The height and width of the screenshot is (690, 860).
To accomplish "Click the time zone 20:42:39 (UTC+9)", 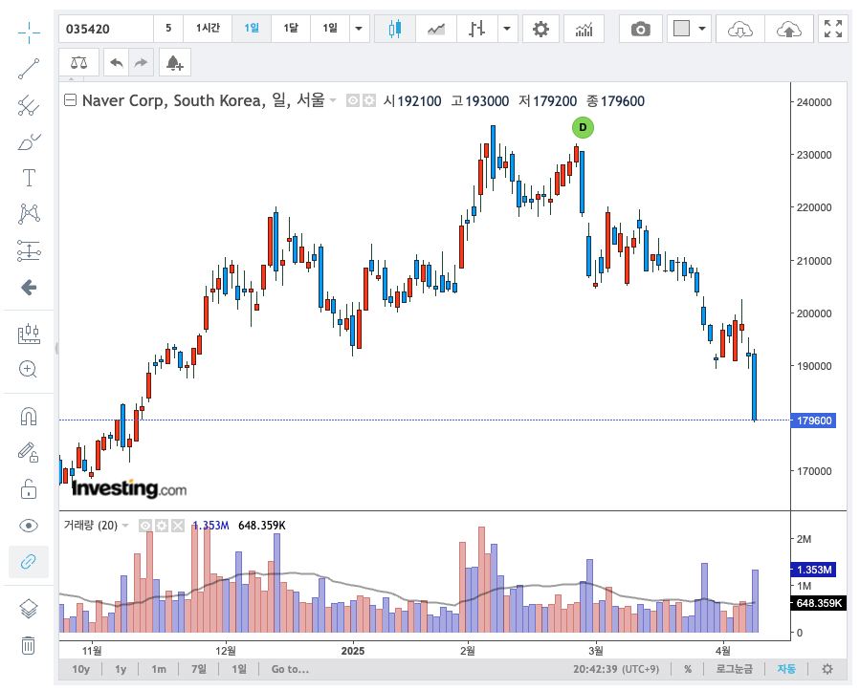I will pos(616,669).
